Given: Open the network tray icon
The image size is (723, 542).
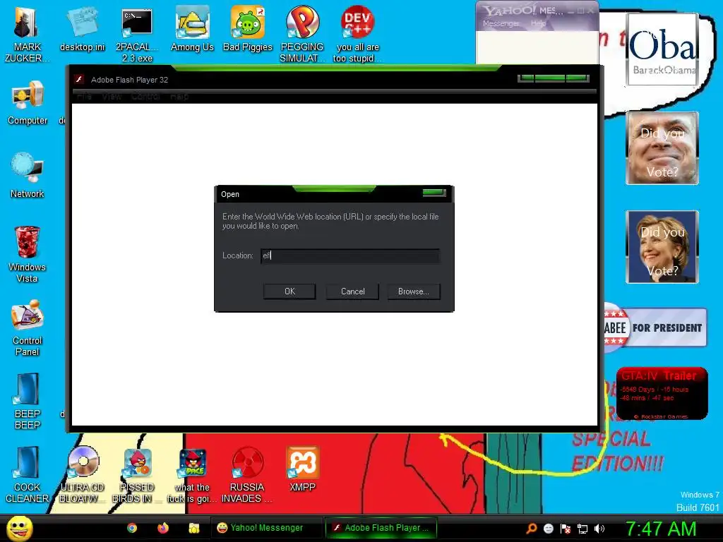Looking at the screenshot, I should pos(582,528).
